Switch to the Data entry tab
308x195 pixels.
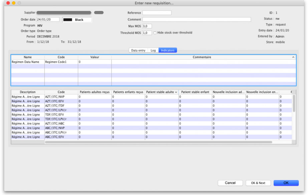pyautogui.click(x=138, y=50)
